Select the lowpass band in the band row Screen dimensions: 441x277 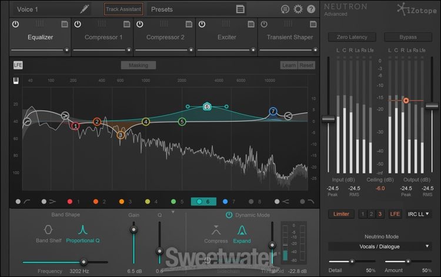[306, 201]
